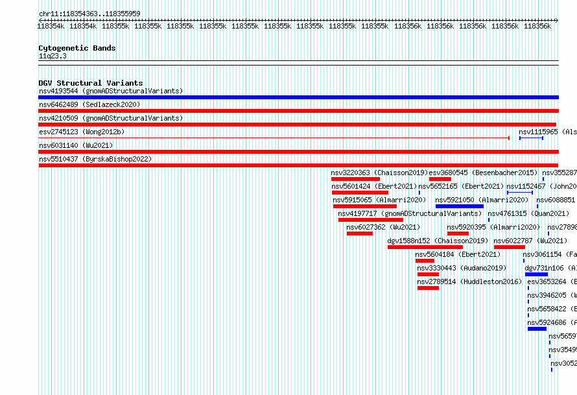Click the red bar for nsv5510437 (ByrskaBishop2022)
Screen dimensions: 577x395
[298, 165]
